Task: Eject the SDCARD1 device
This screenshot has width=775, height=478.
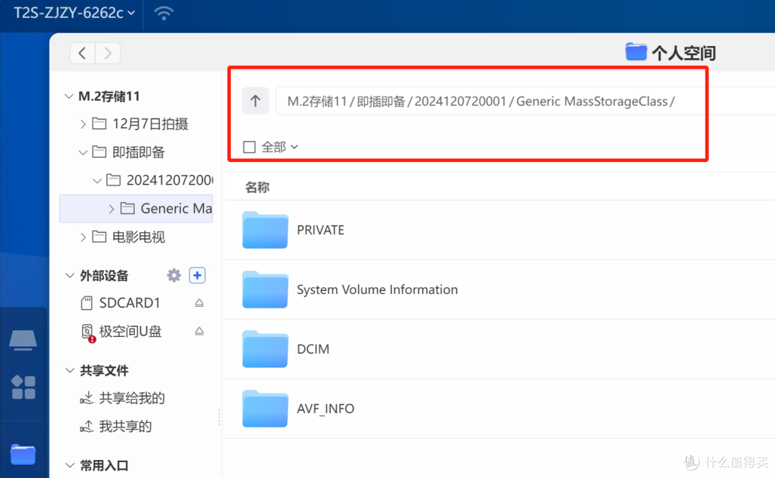Action: [199, 302]
